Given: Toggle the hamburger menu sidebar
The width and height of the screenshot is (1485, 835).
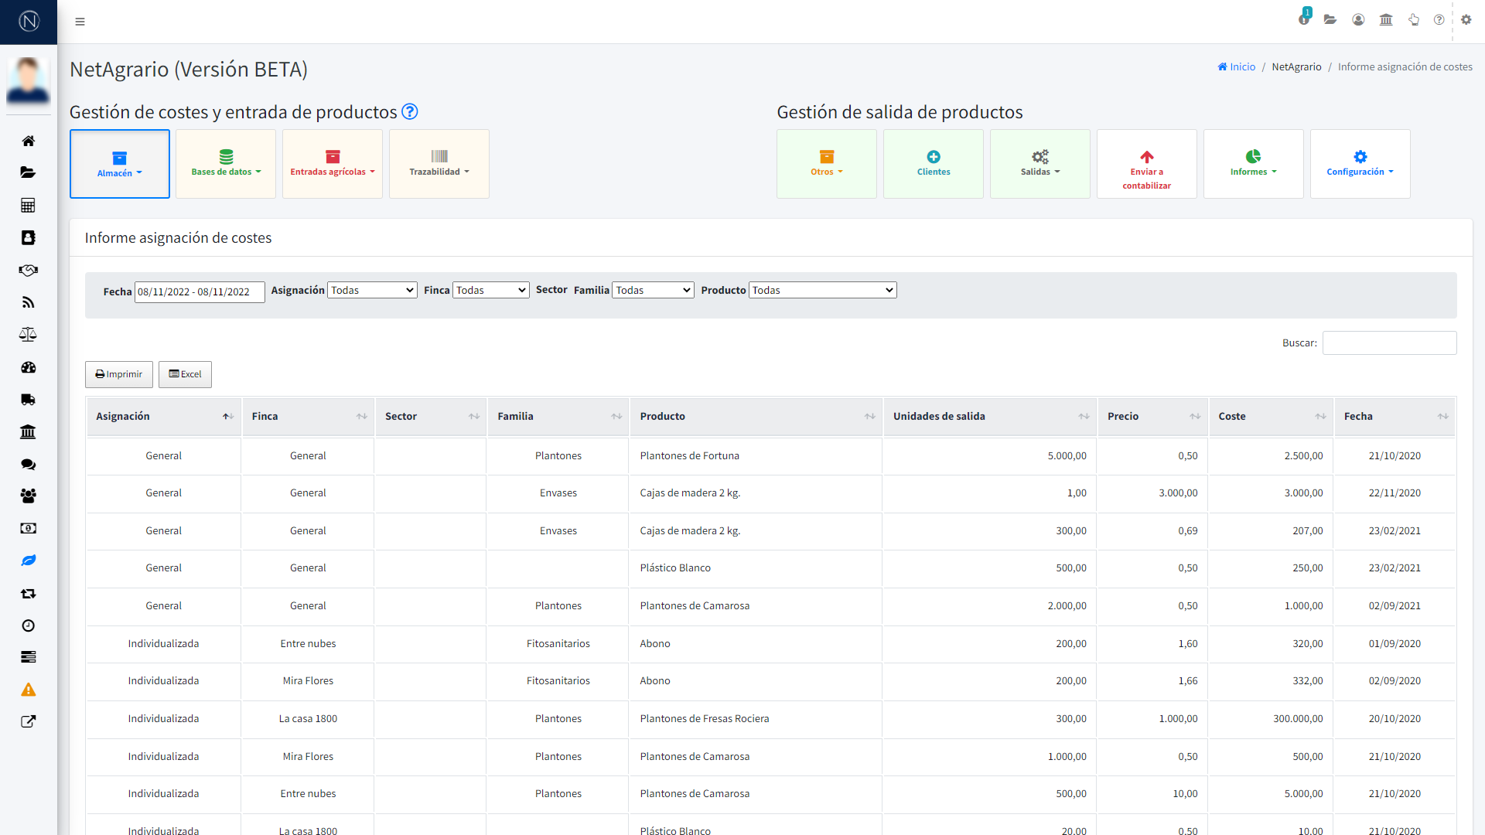Looking at the screenshot, I should point(80,22).
